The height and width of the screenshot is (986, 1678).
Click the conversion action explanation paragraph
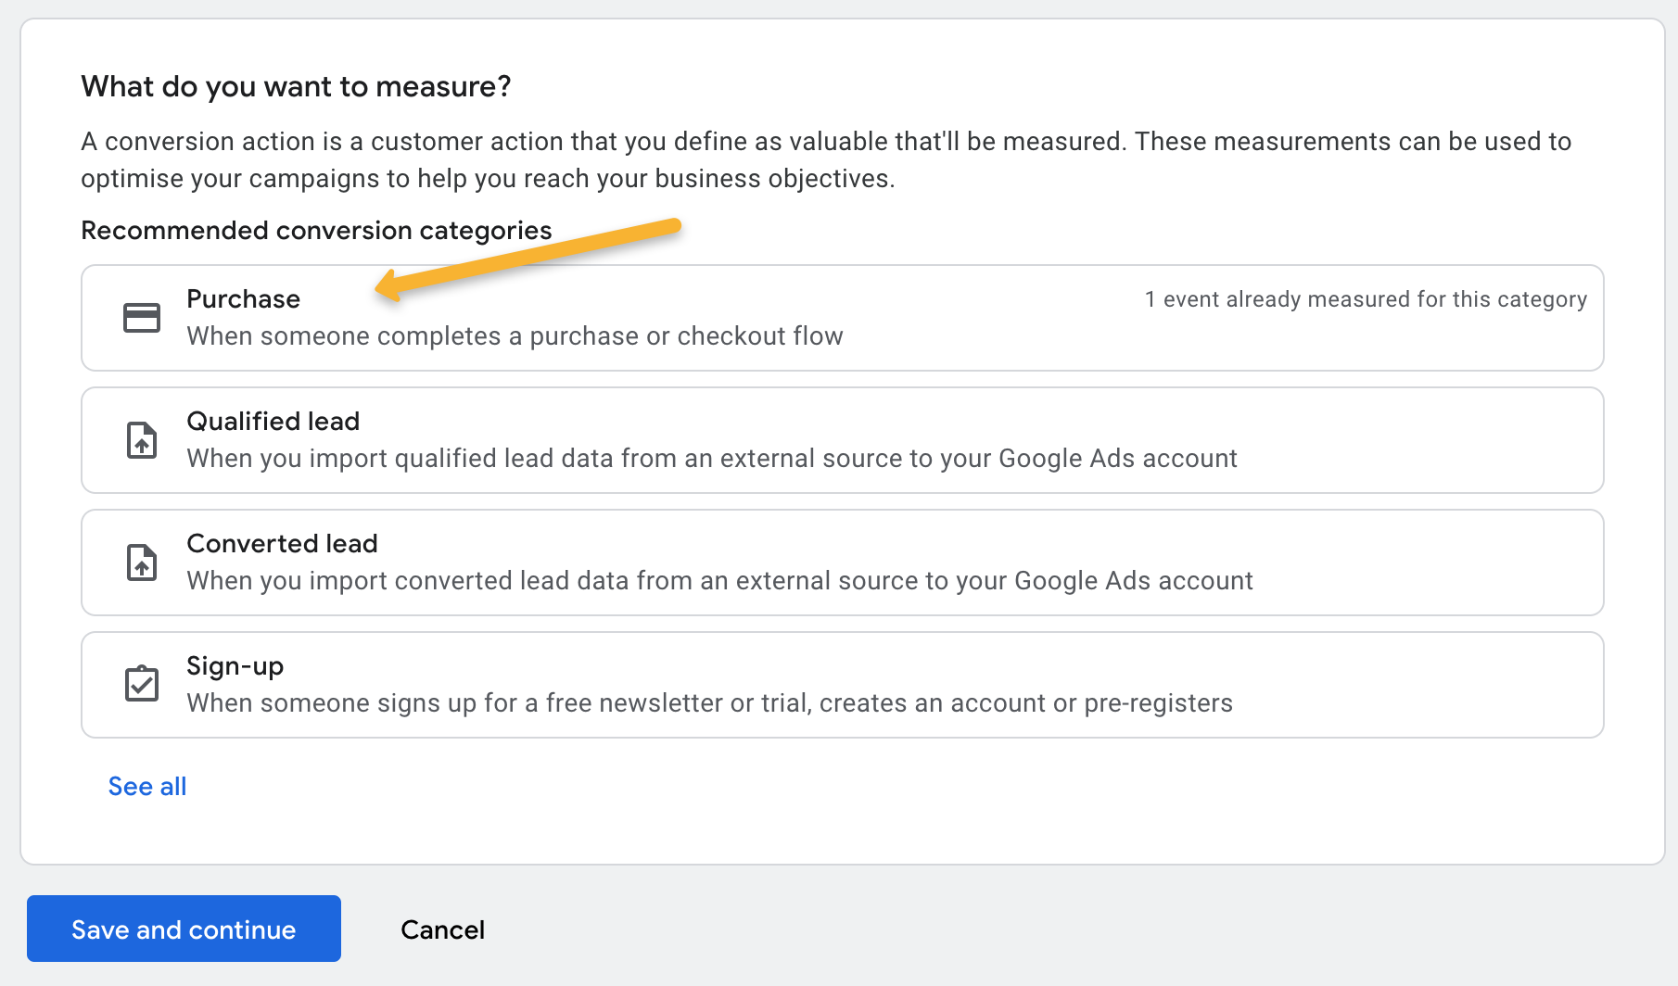click(x=825, y=159)
